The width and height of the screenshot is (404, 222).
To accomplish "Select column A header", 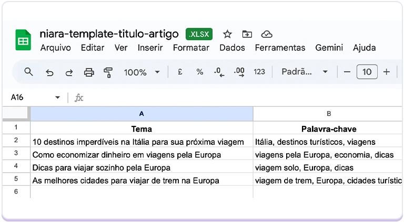I will [142, 113].
